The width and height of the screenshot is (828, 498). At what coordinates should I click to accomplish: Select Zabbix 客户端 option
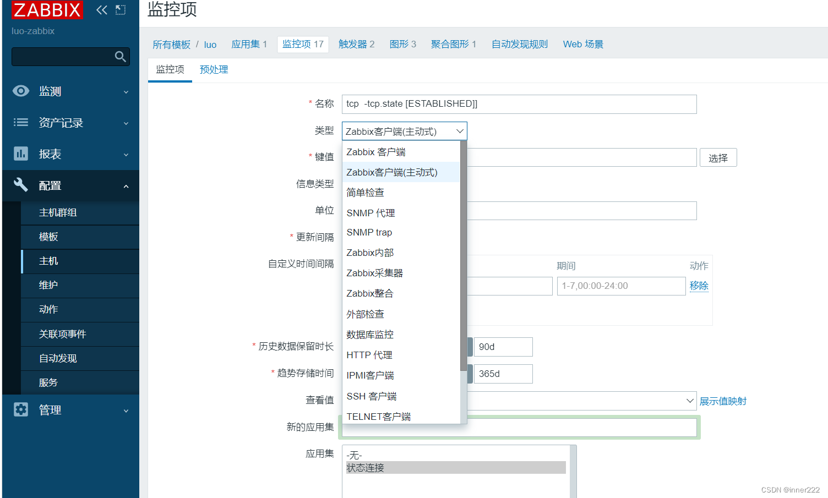click(x=401, y=152)
